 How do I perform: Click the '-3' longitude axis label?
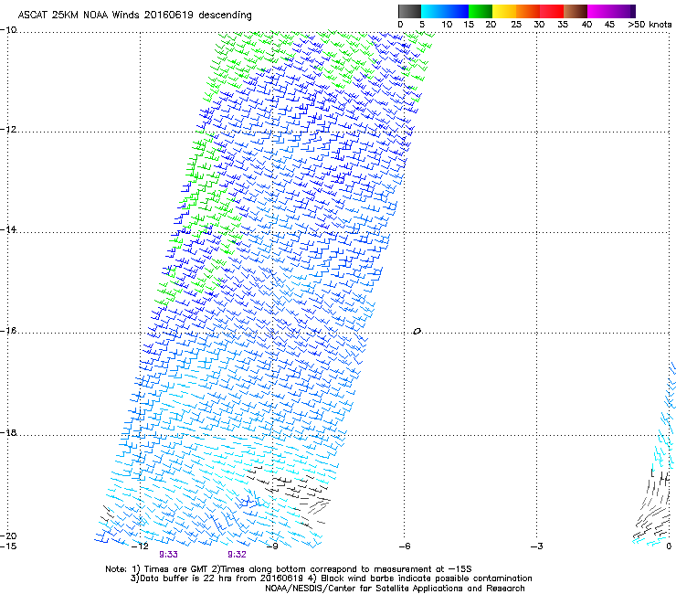pos(536,546)
